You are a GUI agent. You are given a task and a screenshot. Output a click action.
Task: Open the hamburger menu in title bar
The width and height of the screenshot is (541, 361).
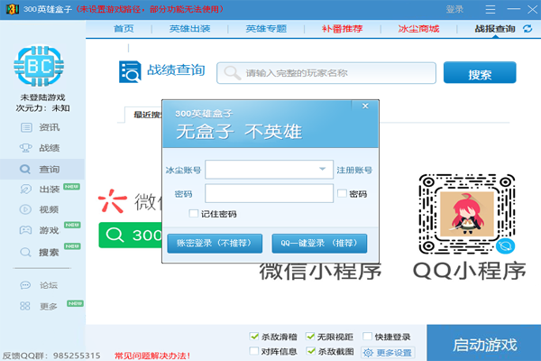pyautogui.click(x=490, y=9)
